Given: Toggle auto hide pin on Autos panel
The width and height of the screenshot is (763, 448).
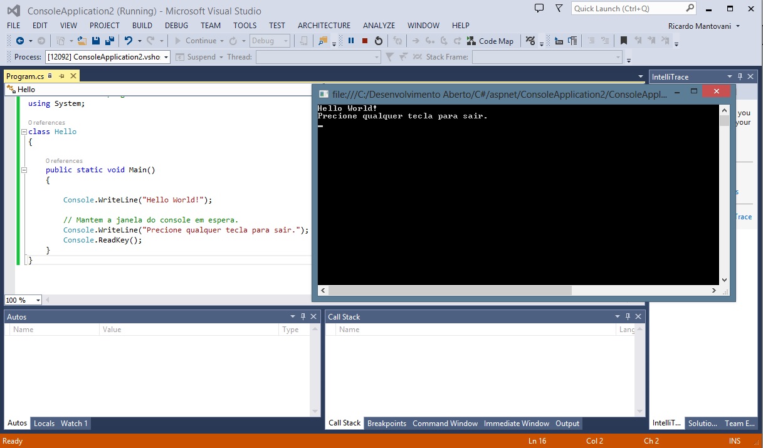Looking at the screenshot, I should pyautogui.click(x=303, y=316).
